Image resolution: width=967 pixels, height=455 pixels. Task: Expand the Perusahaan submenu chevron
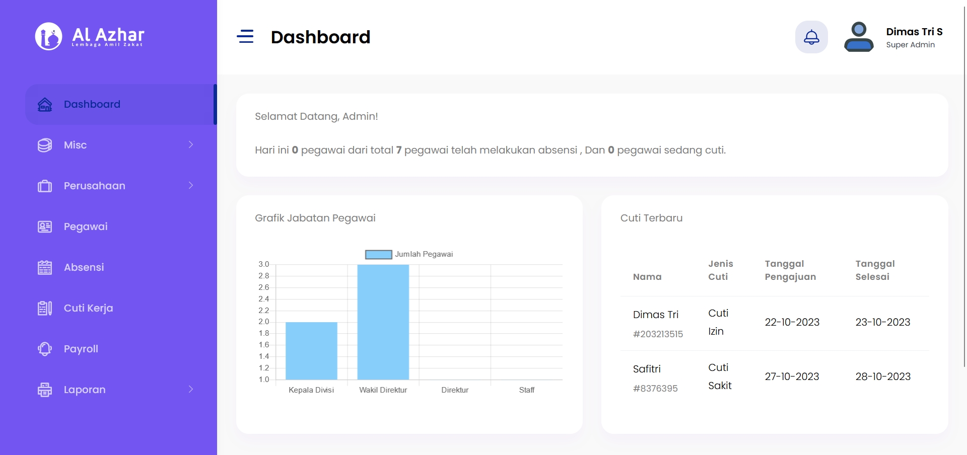click(x=190, y=186)
